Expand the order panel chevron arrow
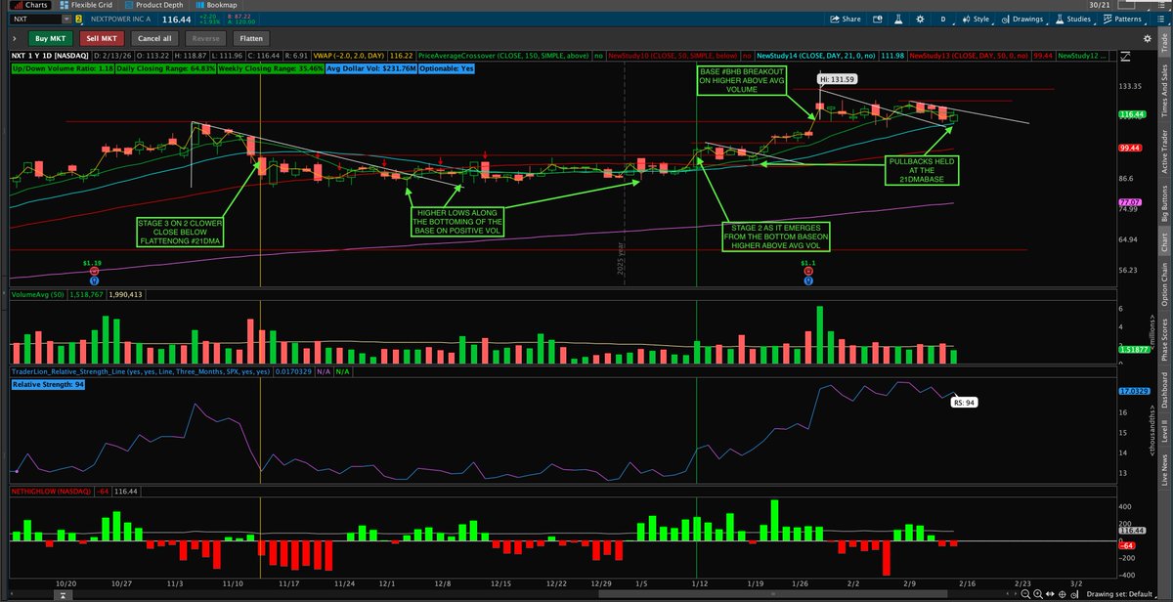 [x=14, y=38]
